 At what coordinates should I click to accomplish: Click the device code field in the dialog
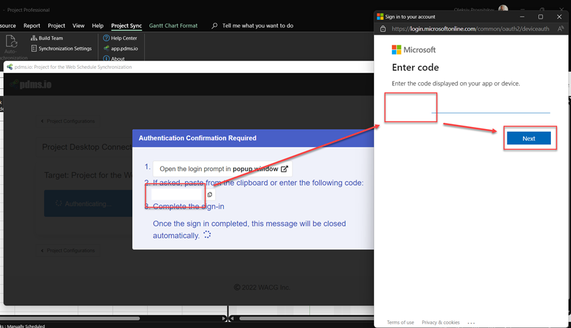point(176,194)
